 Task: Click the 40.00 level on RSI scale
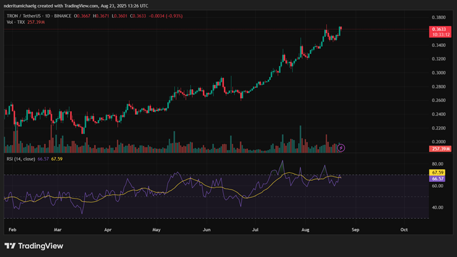point(438,207)
